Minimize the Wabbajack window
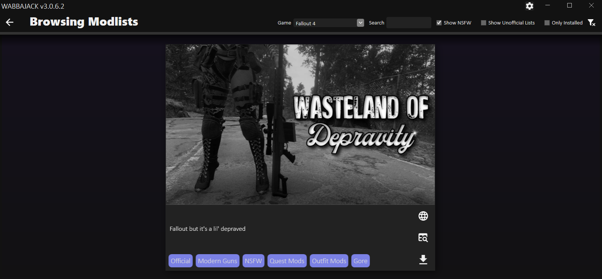The image size is (602, 279). tap(548, 6)
